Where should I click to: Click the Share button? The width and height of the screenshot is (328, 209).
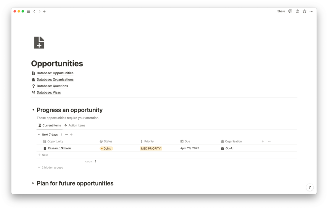coord(281,11)
